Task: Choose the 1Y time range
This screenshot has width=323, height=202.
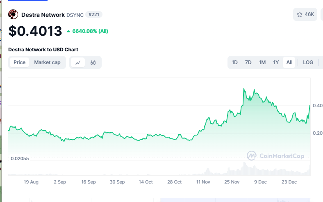Action: coord(276,62)
